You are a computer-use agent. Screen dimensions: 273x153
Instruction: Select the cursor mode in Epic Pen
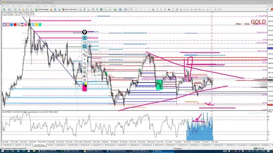click(x=84, y=42)
